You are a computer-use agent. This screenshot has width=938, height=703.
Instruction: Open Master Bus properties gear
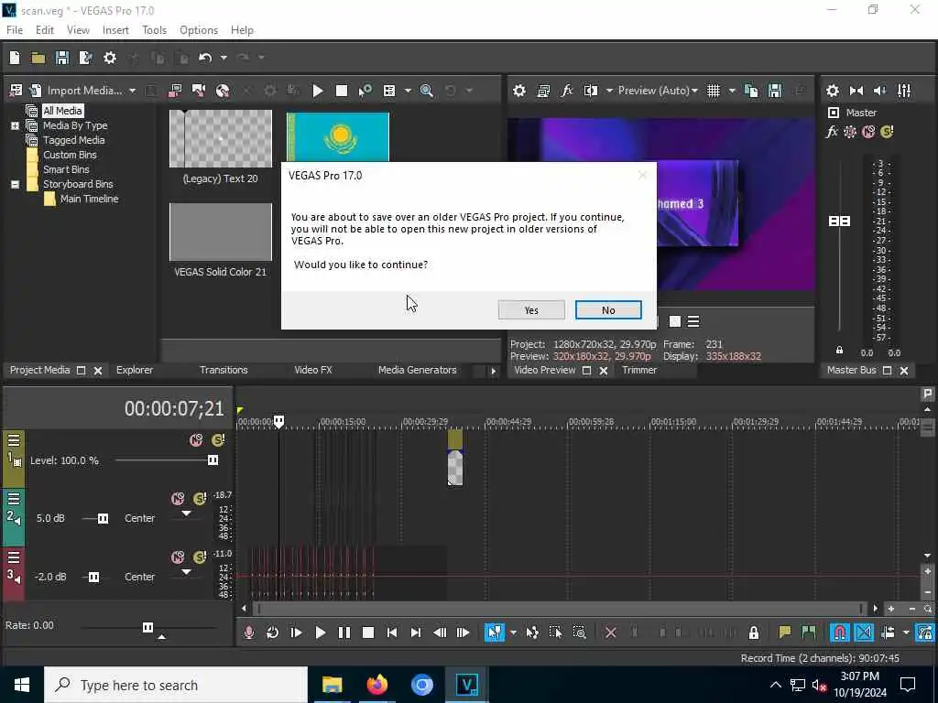(x=832, y=91)
